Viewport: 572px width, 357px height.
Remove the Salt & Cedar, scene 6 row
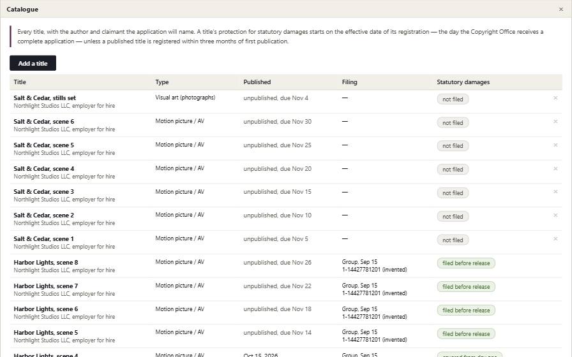click(x=555, y=122)
